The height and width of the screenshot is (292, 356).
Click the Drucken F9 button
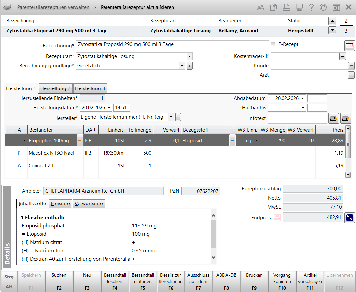[x=254, y=281]
